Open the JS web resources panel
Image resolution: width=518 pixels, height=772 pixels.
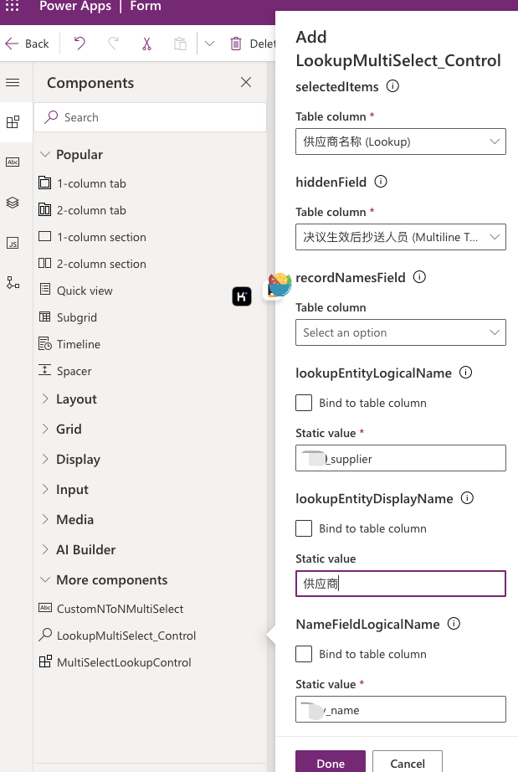tap(13, 244)
